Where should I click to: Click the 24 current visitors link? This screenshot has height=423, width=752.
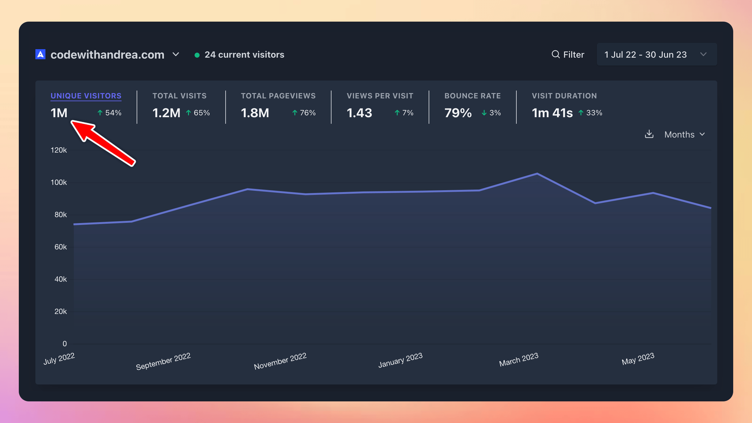pyautogui.click(x=244, y=55)
